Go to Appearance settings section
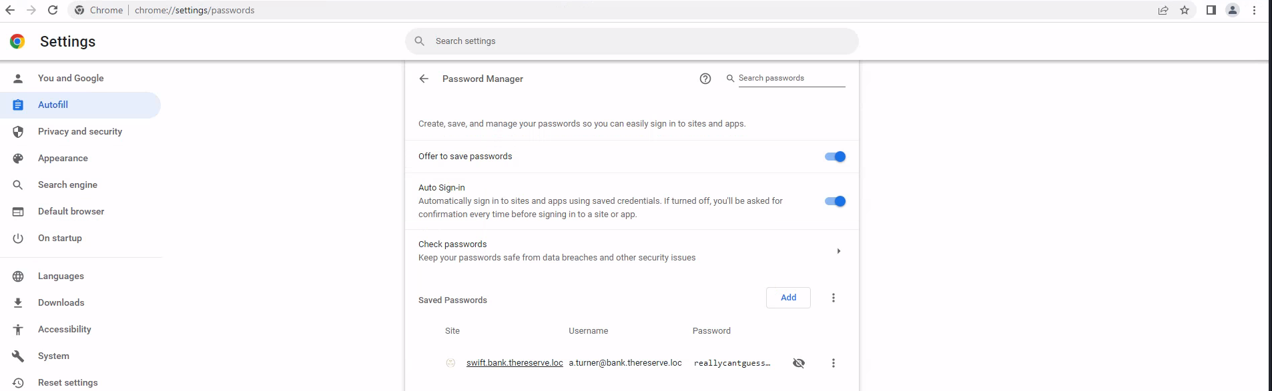The width and height of the screenshot is (1272, 391). pos(63,158)
